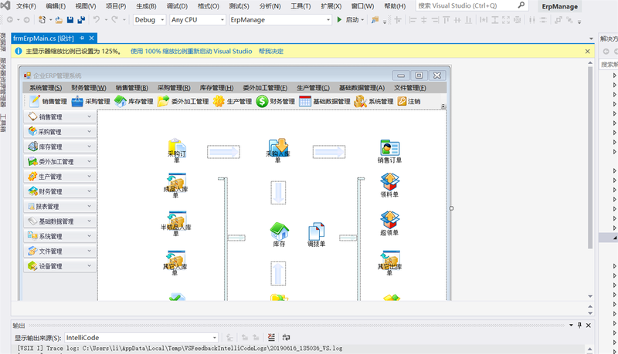The image size is (618, 354).
Task: Open the 工具箱 side tab
Action: pyautogui.click(x=3, y=123)
